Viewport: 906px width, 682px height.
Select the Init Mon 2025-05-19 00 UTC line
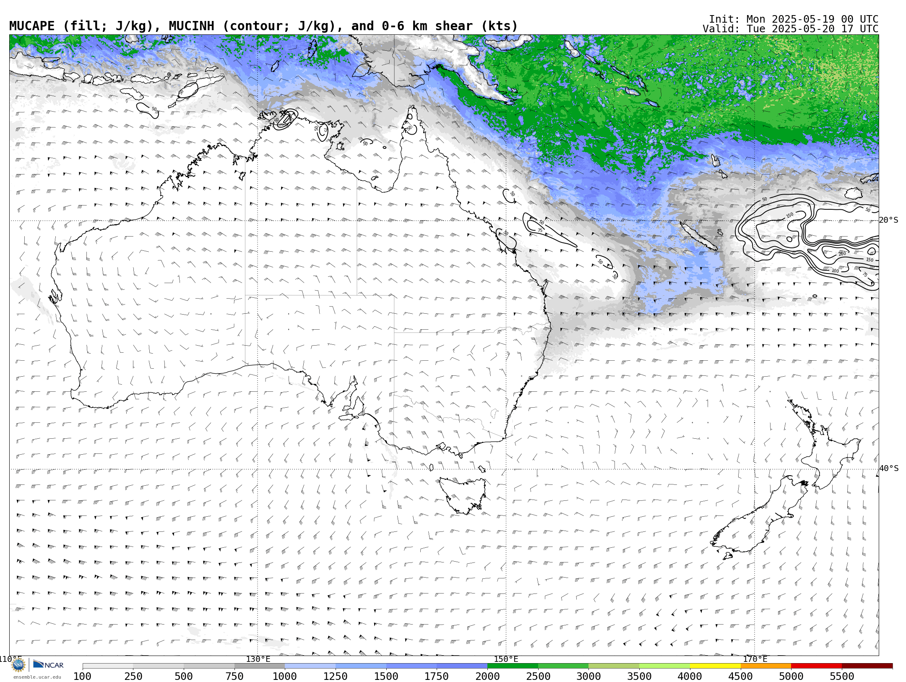(794, 19)
